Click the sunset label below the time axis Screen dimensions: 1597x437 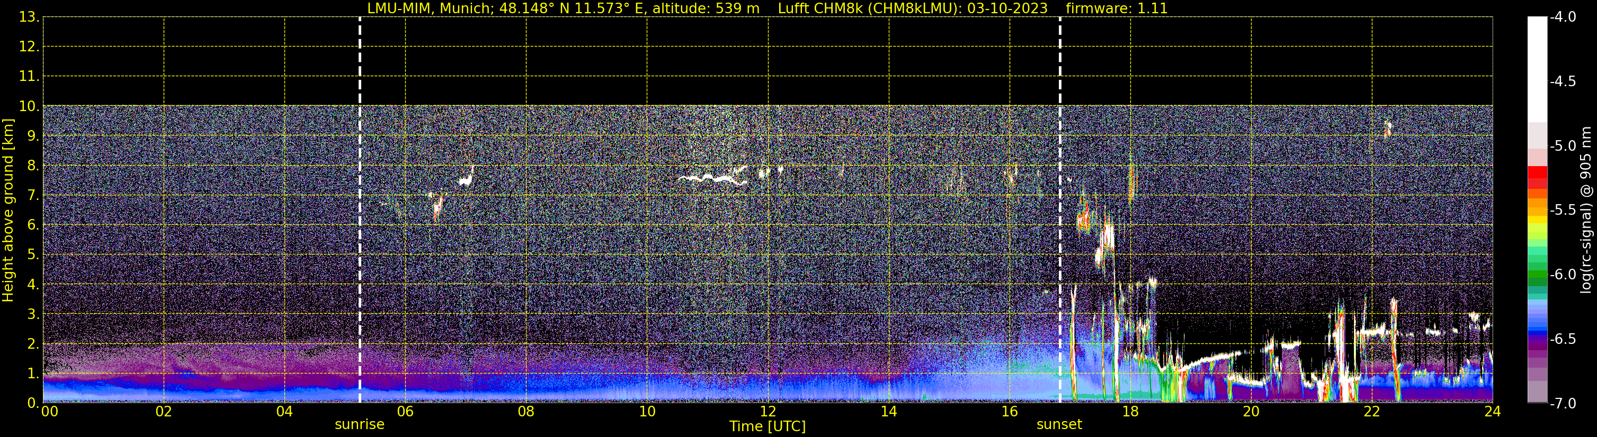(1059, 425)
